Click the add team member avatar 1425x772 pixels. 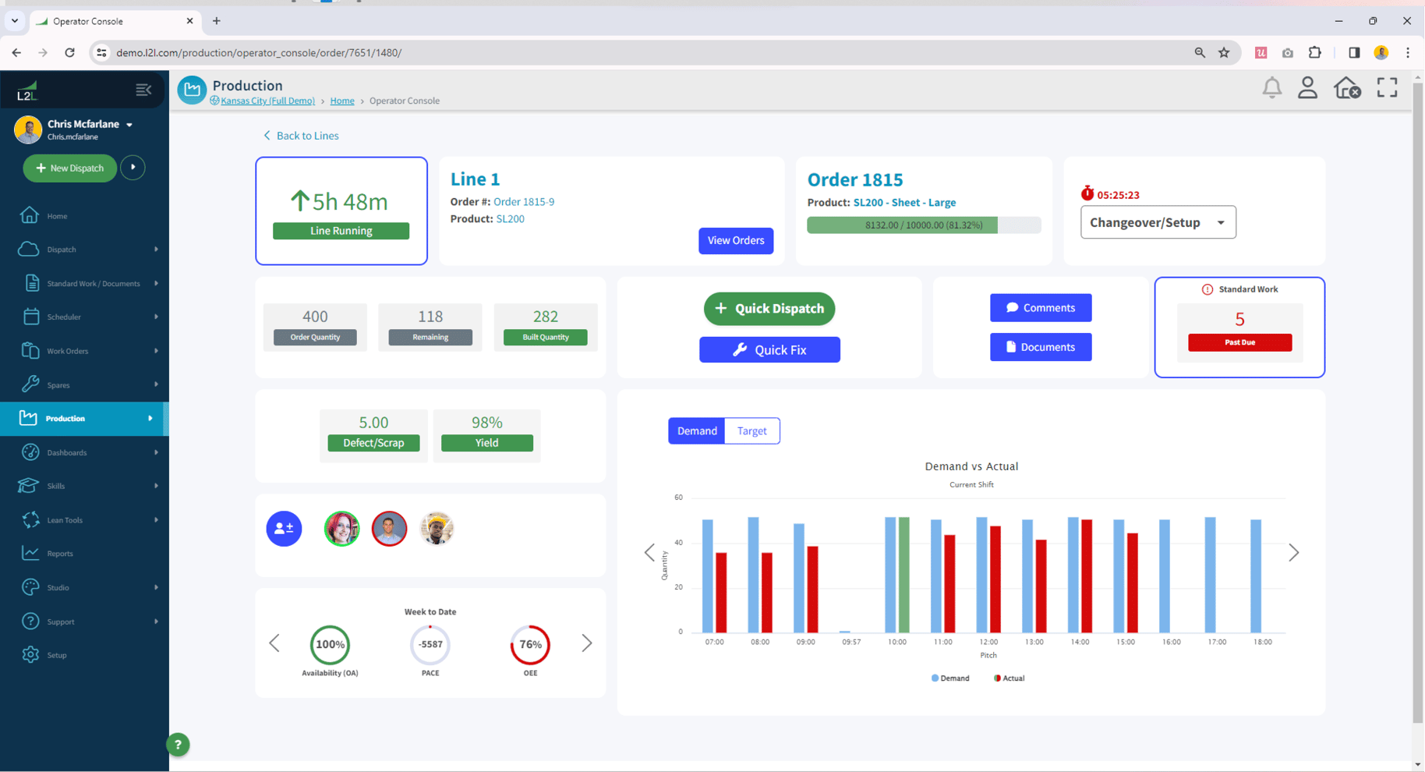[x=284, y=529]
